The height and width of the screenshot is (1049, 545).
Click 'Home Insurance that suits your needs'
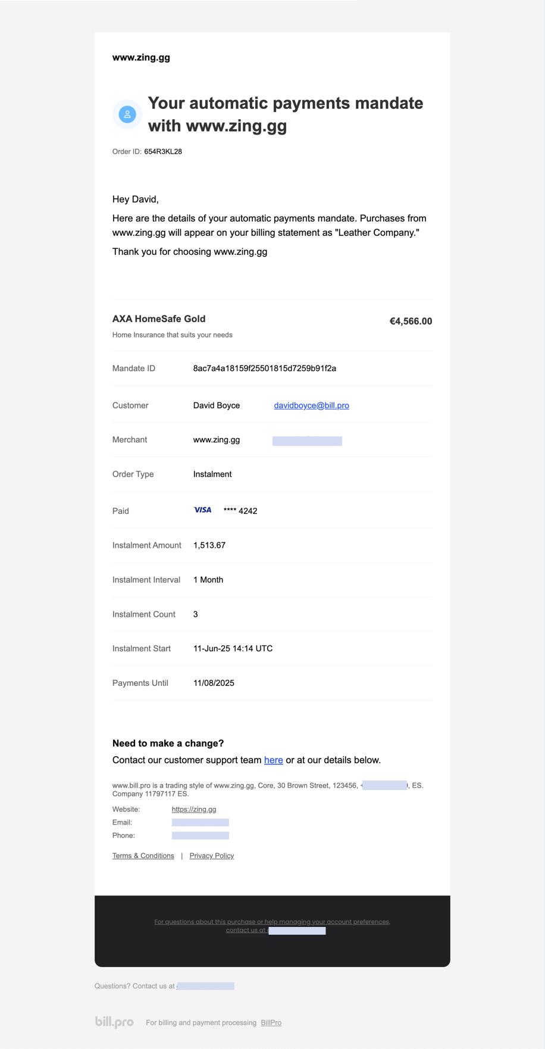point(173,335)
